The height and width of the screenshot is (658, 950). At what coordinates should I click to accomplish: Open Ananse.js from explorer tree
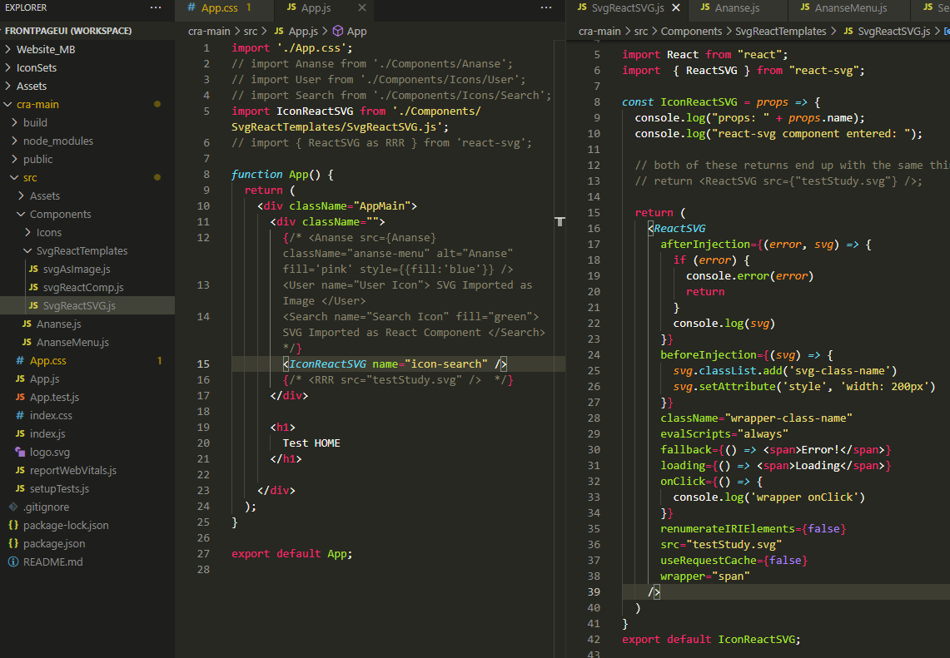tap(87, 324)
